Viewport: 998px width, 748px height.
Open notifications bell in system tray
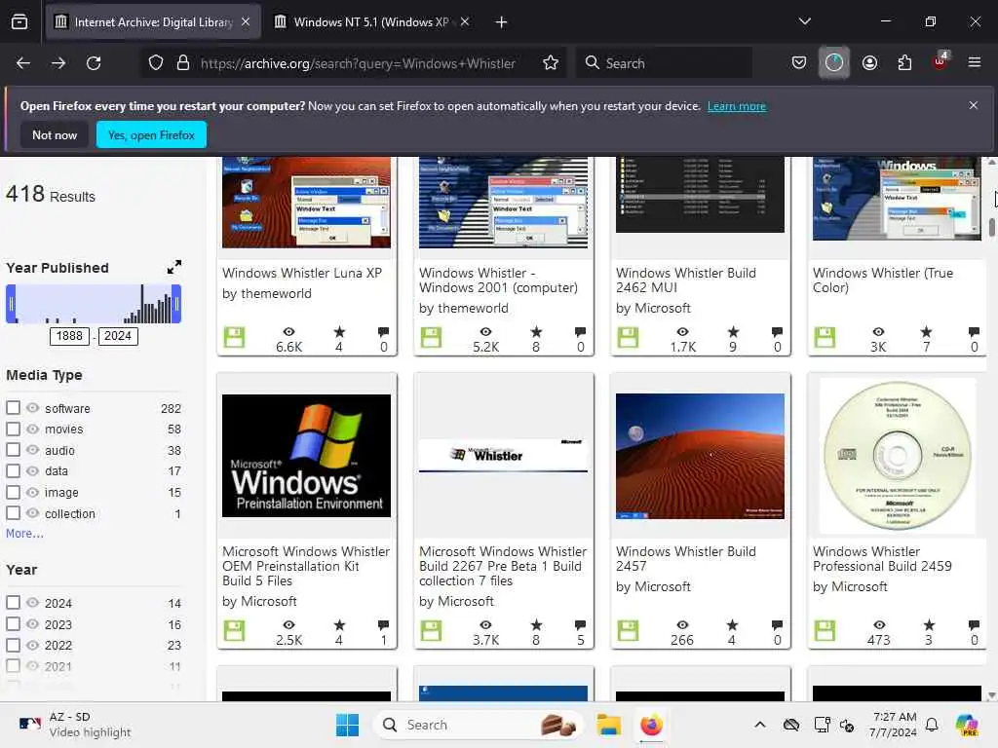(x=932, y=725)
